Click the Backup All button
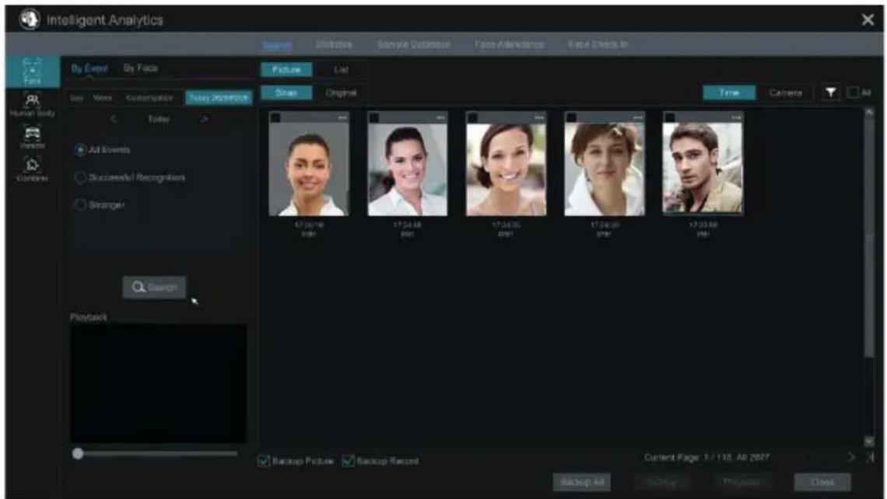The width and height of the screenshot is (887, 499). [x=581, y=482]
